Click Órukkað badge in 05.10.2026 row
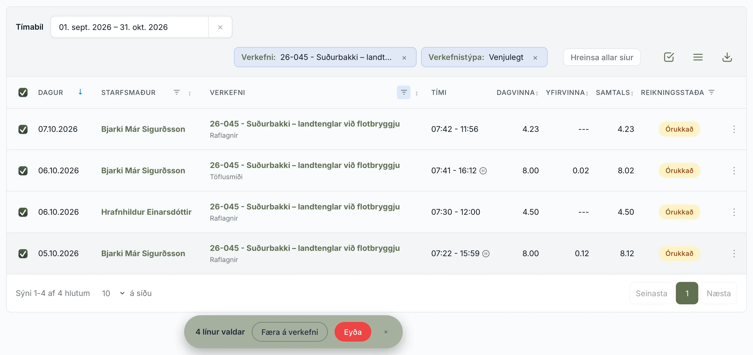The height and width of the screenshot is (355, 753). point(679,253)
